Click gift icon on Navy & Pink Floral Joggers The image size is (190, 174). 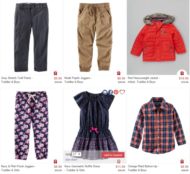pyautogui.click(x=55, y=161)
